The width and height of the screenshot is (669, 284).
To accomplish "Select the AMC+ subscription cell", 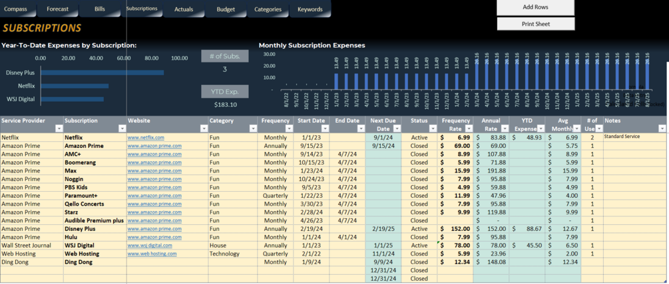I will click(95, 155).
